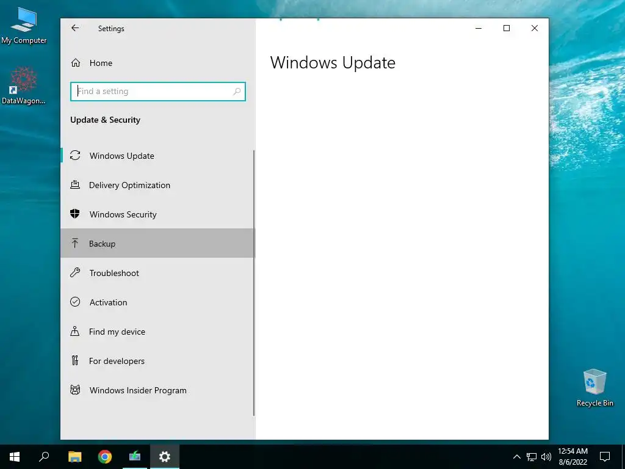Click the Windows Insider Program cat icon

pos(75,390)
